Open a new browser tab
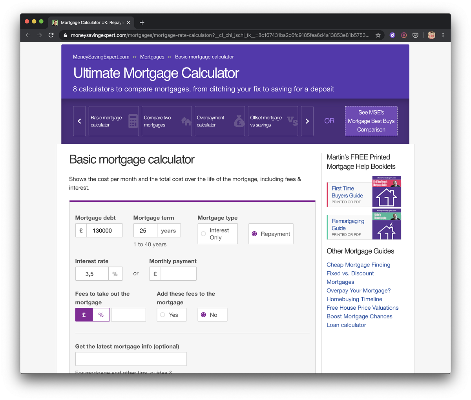The image size is (471, 400). (x=142, y=22)
